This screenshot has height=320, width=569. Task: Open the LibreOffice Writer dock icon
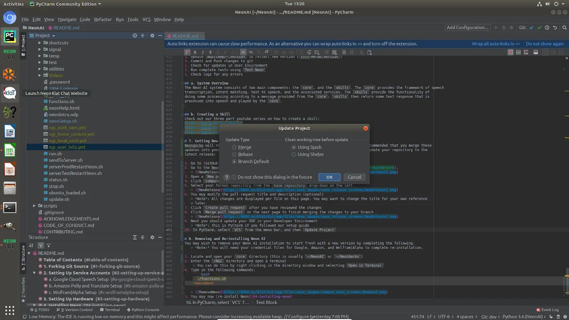[10, 132]
